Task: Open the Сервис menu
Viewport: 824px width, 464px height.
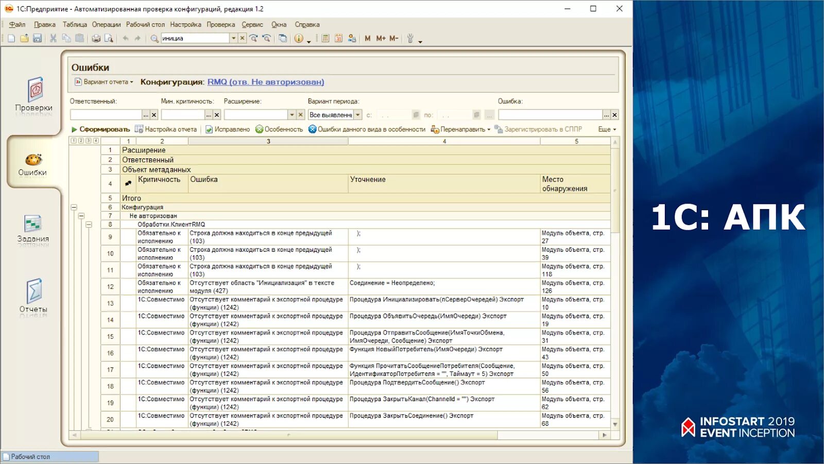Action: (252, 24)
